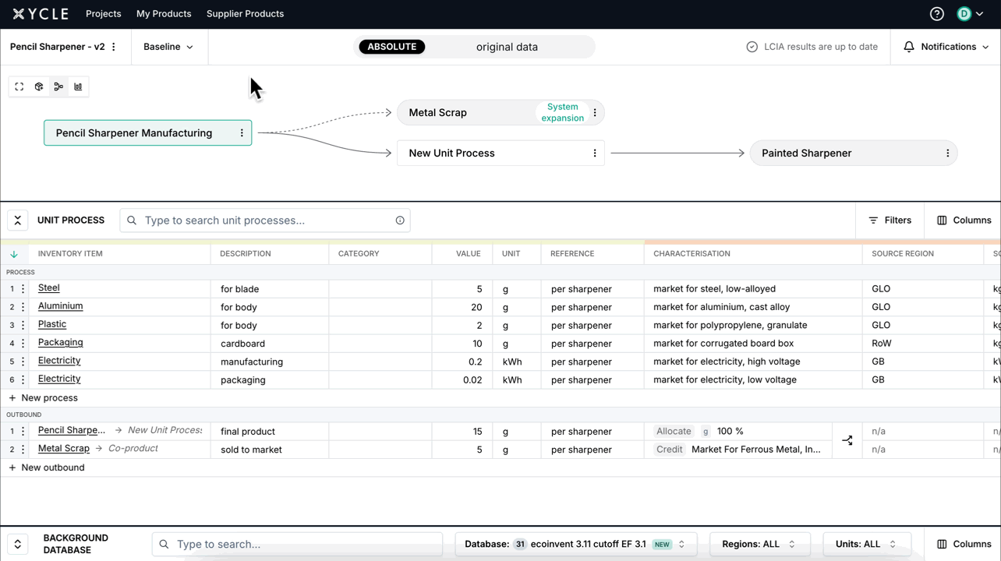Toggle the ABSOLUTE data mode pill

click(392, 47)
